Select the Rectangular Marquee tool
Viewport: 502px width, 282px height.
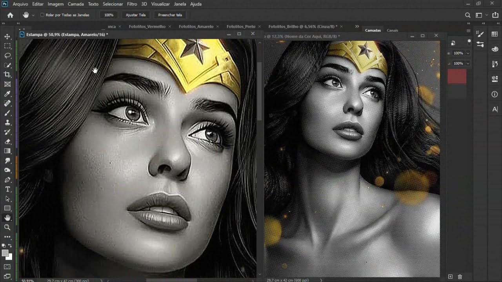(x=7, y=46)
